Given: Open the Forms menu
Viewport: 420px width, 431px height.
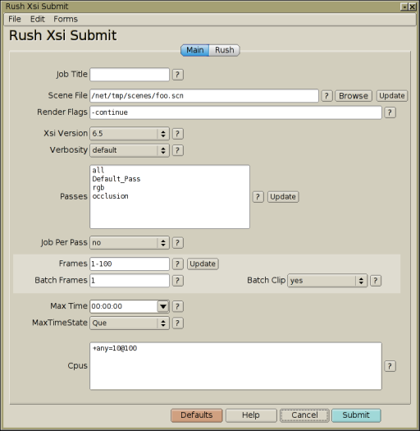Looking at the screenshot, I should coord(66,19).
